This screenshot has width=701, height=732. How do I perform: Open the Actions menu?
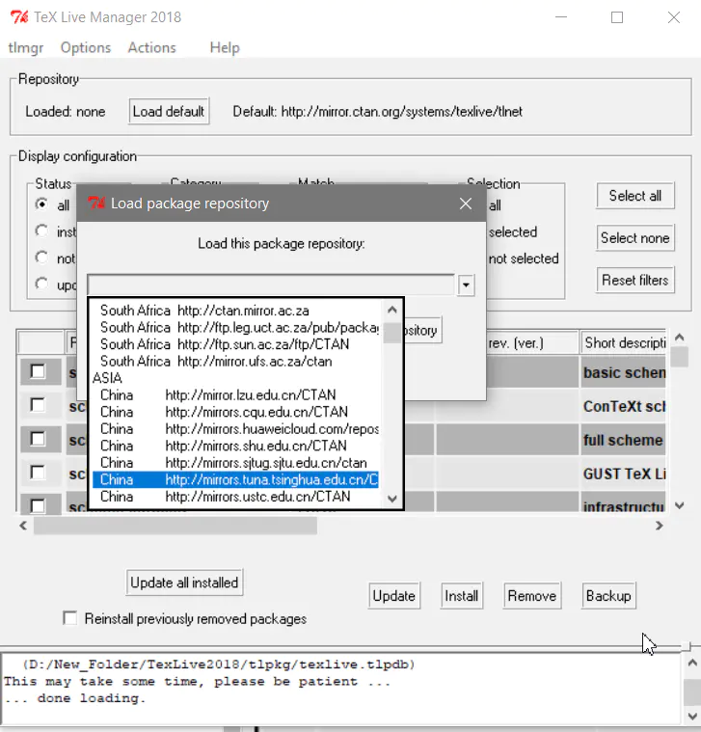tap(152, 47)
